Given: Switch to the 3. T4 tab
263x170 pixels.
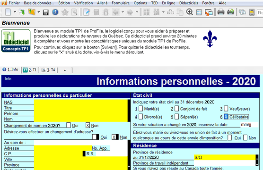Looking at the screenshot, I should [x=48, y=70].
